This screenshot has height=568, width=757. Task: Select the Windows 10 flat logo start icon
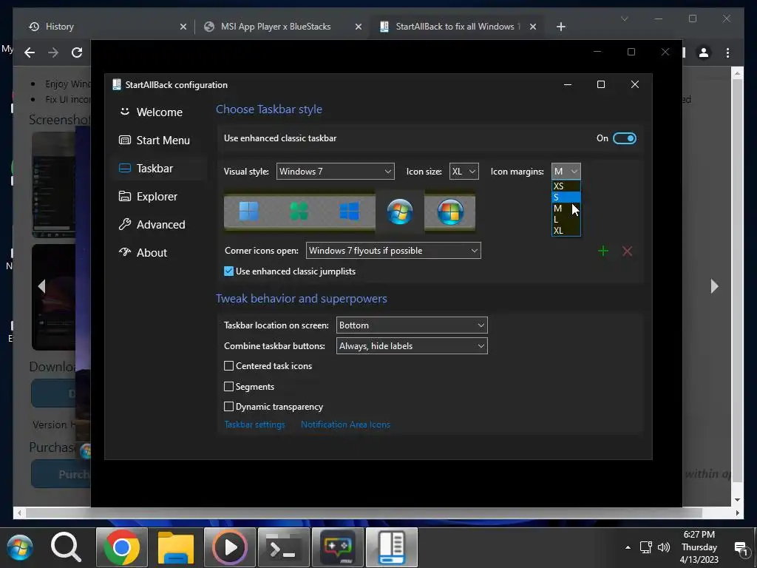coord(349,212)
